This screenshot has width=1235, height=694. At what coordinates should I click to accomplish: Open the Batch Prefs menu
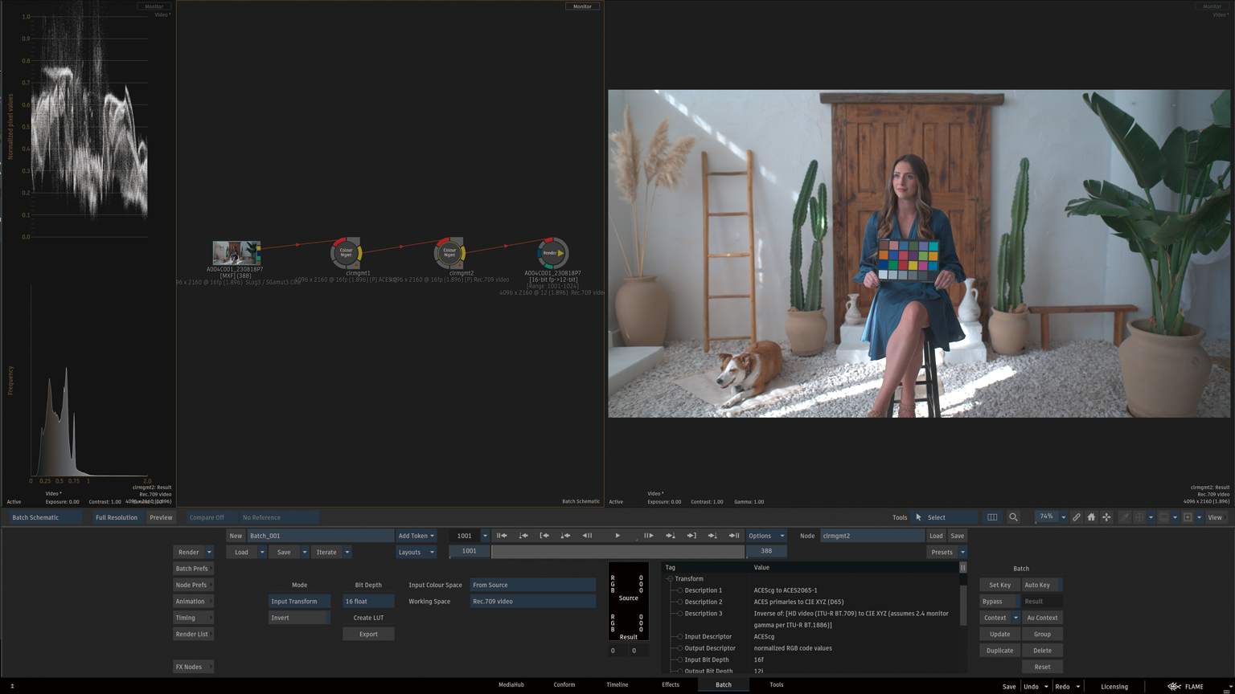(193, 569)
